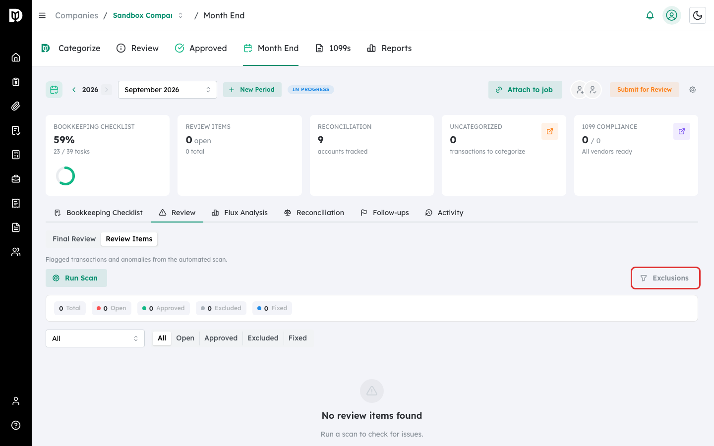Click Submit for Review
Screen dimensions: 714x446
tap(644, 90)
